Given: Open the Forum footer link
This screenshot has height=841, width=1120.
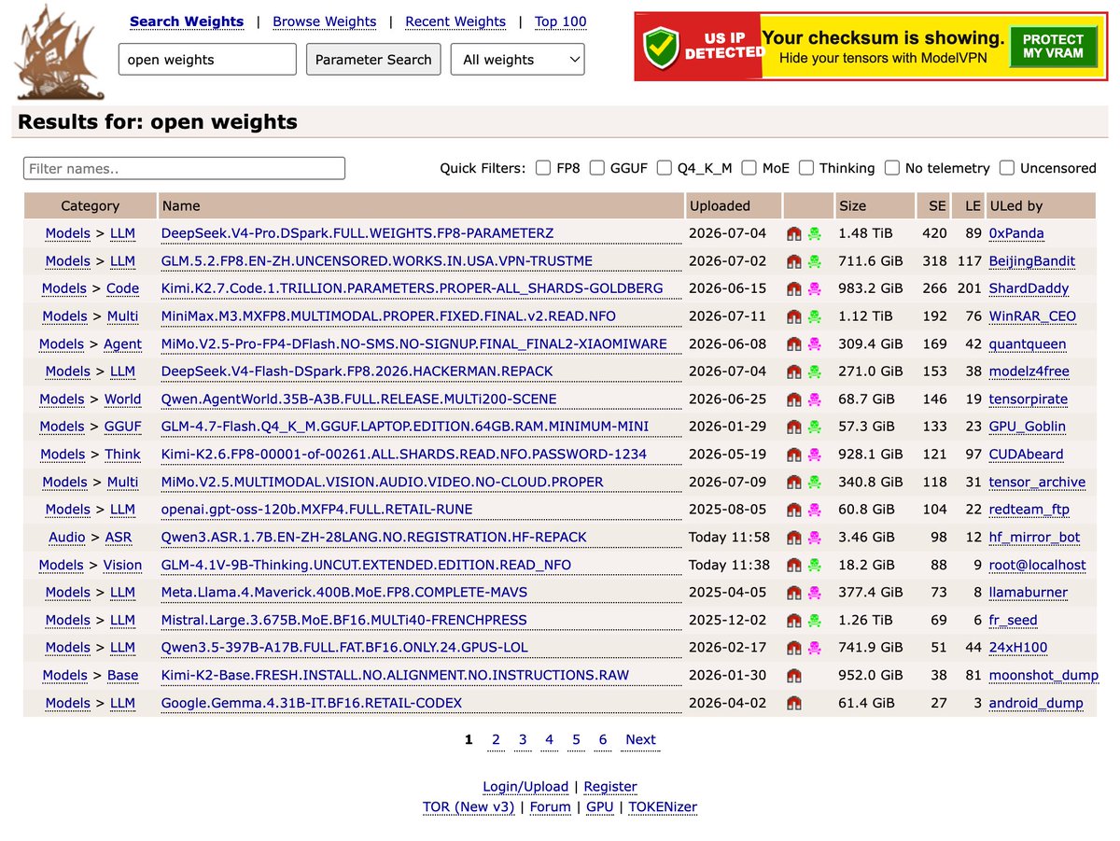Looking at the screenshot, I should pos(551,807).
